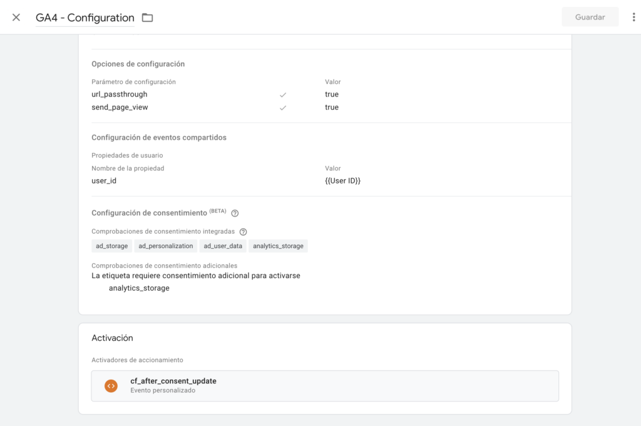Click the true value for url_passthrough
This screenshot has width=641, height=426.
tap(332, 94)
